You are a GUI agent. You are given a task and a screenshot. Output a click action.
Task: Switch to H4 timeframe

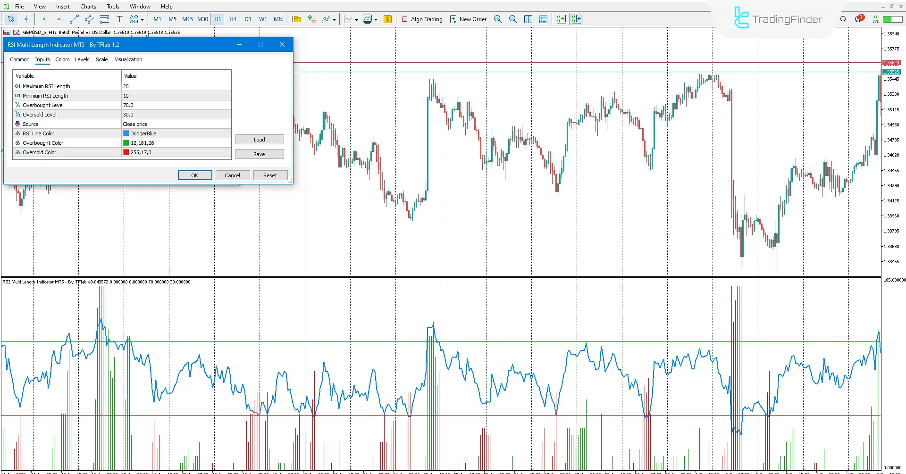pos(233,19)
